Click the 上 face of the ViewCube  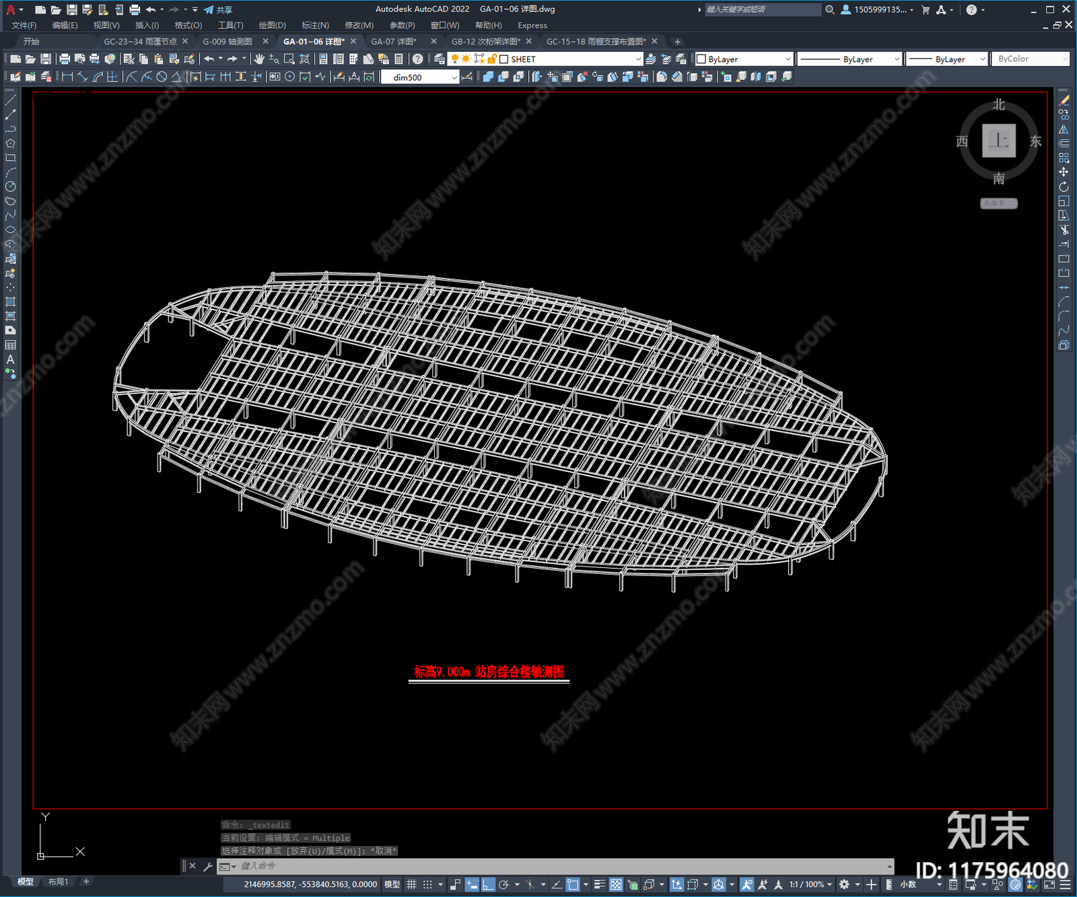point(998,141)
